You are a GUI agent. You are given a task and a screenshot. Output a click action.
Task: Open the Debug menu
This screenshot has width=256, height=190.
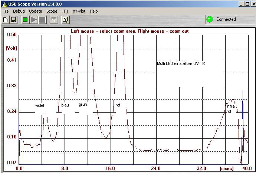coord(19,11)
